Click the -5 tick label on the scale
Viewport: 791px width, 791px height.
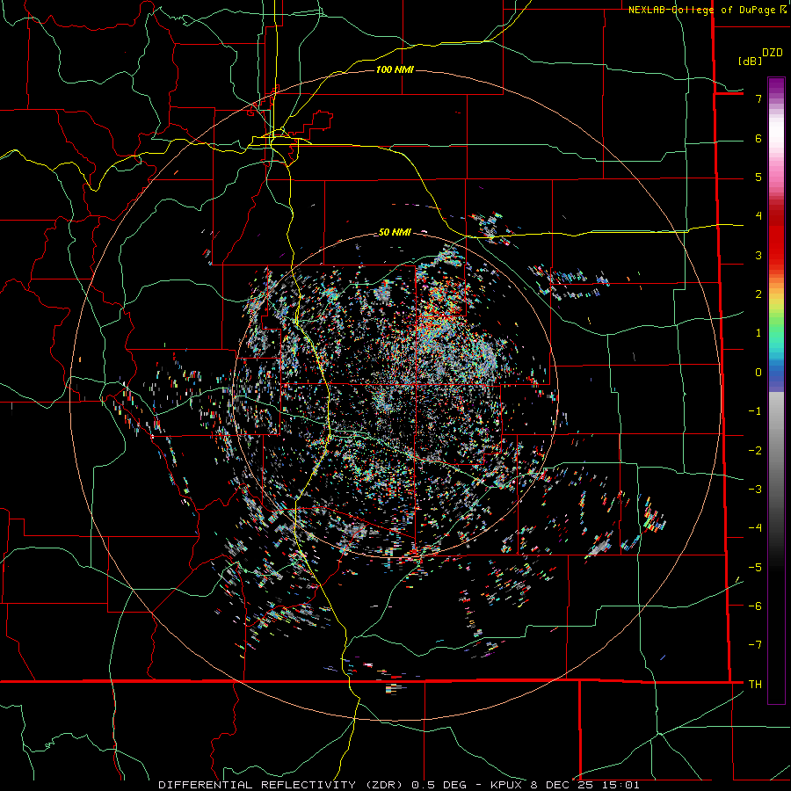[755, 568]
